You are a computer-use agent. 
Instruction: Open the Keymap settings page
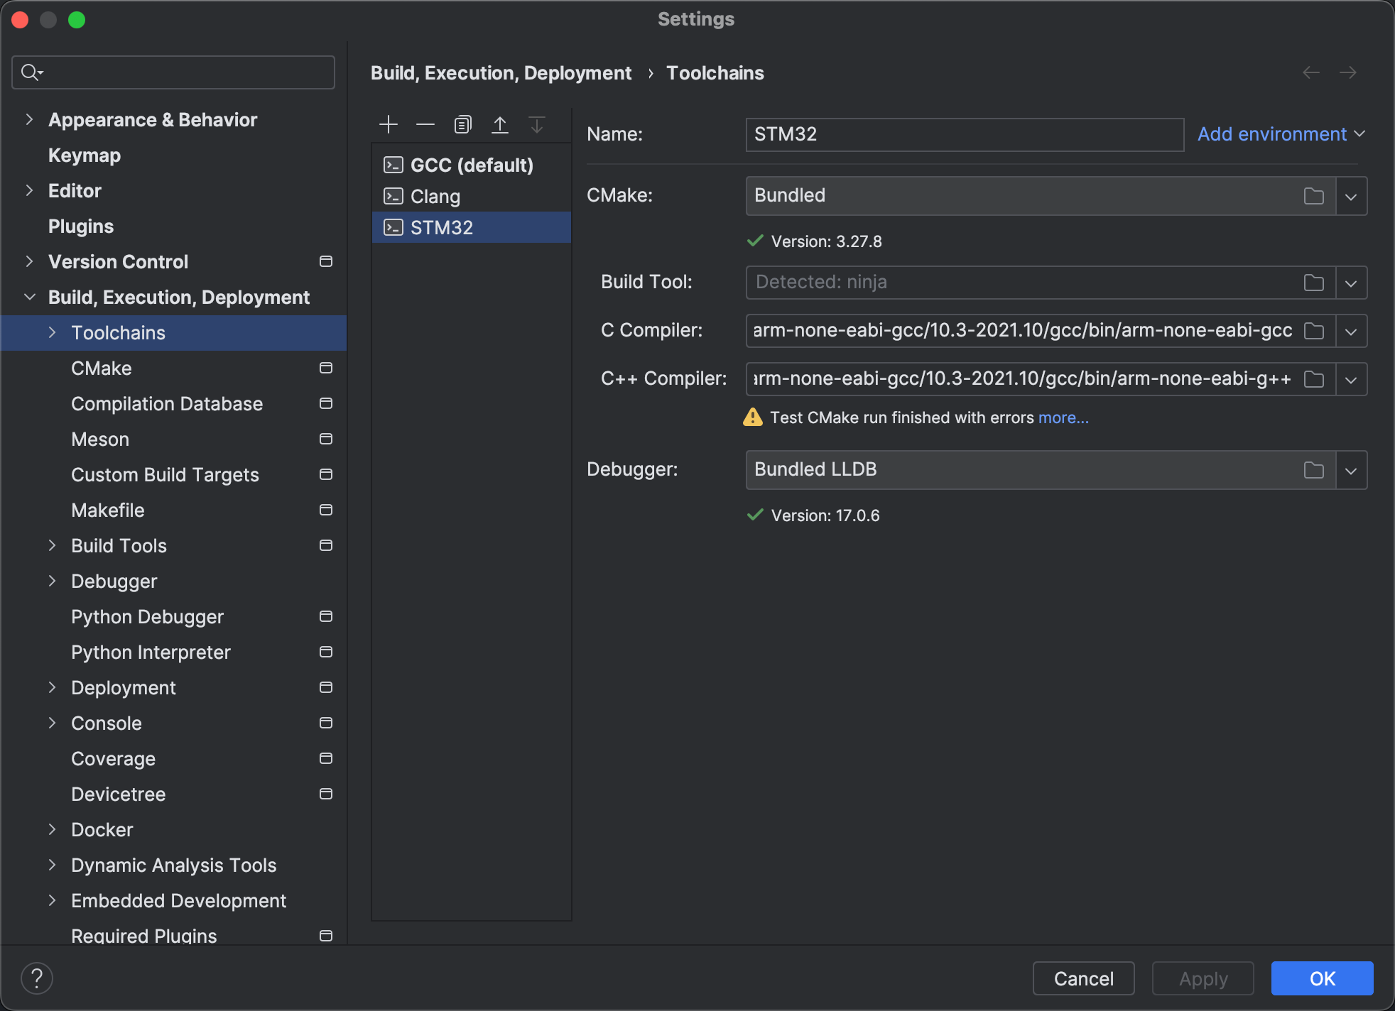click(x=85, y=155)
